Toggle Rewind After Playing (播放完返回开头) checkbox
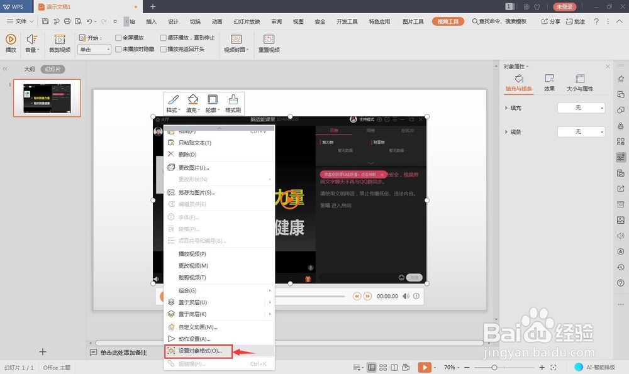Image resolution: width=629 pixels, height=374 pixels. point(164,49)
